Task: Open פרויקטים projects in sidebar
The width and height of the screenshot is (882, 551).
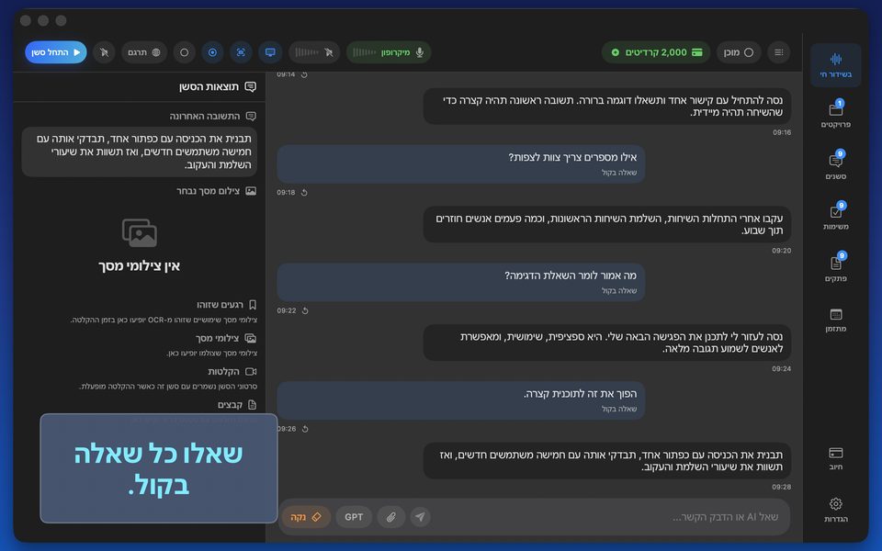Action: 835,114
